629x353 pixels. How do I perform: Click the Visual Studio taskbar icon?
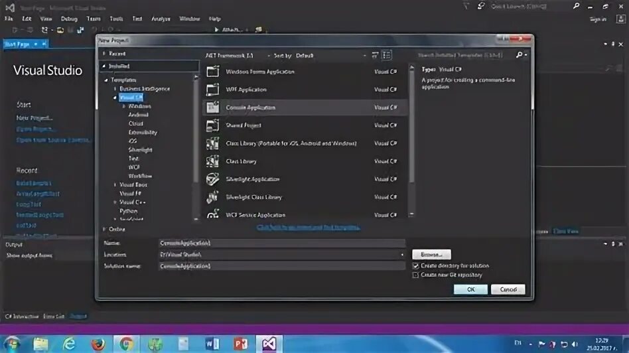click(x=269, y=344)
